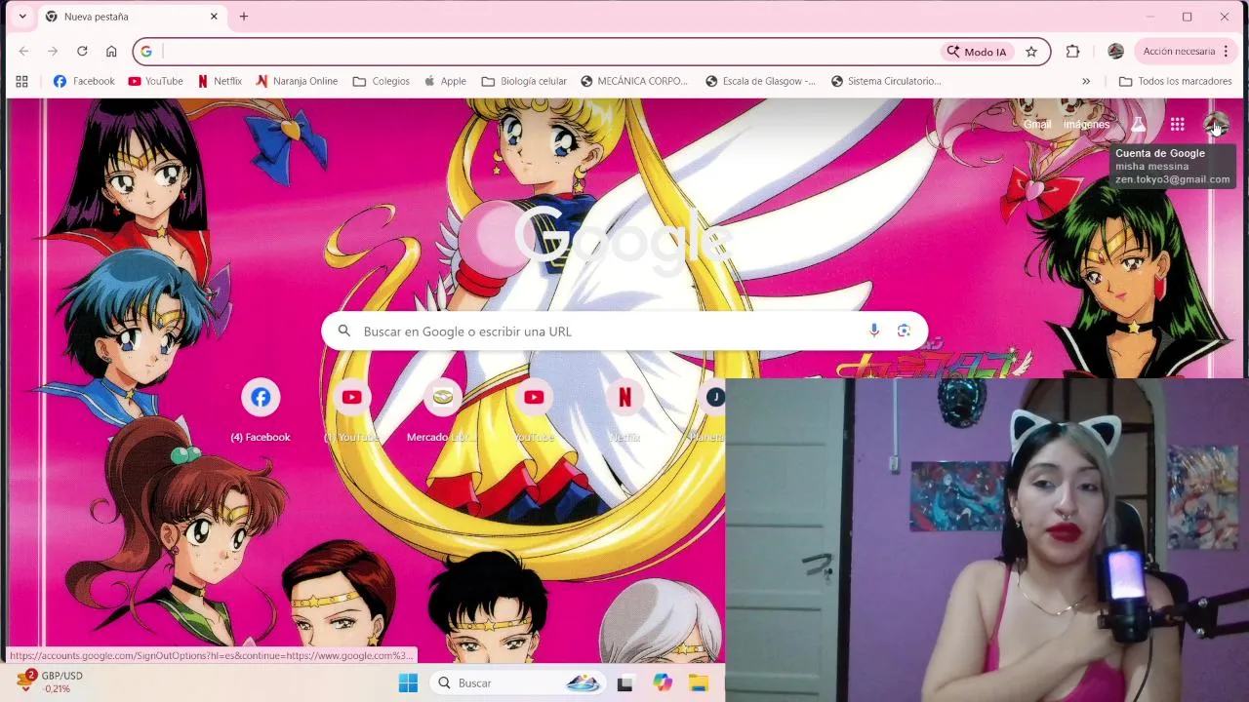The width and height of the screenshot is (1249, 702).
Task: Open the Chrome profile avatar in the toolbar
Action: [1115, 52]
